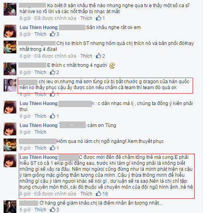Open Luu Thien Huong's avatar beside the long ekip comment
The image size is (203, 213).
10,161
